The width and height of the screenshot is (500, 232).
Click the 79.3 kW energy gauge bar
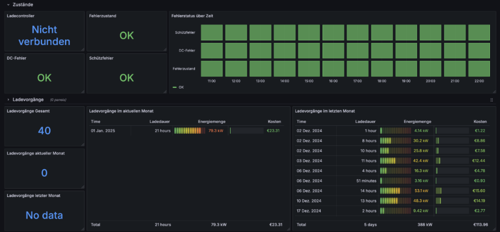click(x=189, y=131)
